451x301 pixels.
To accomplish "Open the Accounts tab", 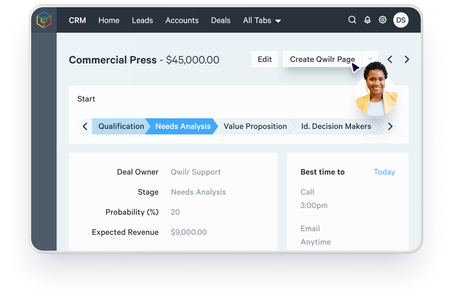I will [x=182, y=20].
